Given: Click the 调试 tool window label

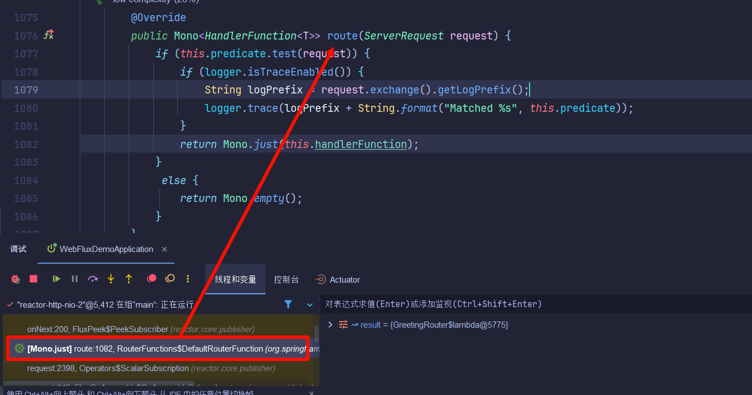Looking at the screenshot, I should click(18, 249).
